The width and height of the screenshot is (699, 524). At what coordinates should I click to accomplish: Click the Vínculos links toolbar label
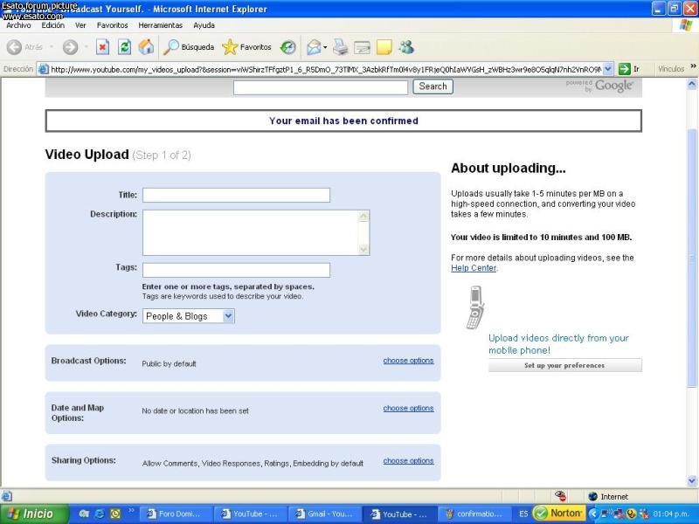coord(671,69)
